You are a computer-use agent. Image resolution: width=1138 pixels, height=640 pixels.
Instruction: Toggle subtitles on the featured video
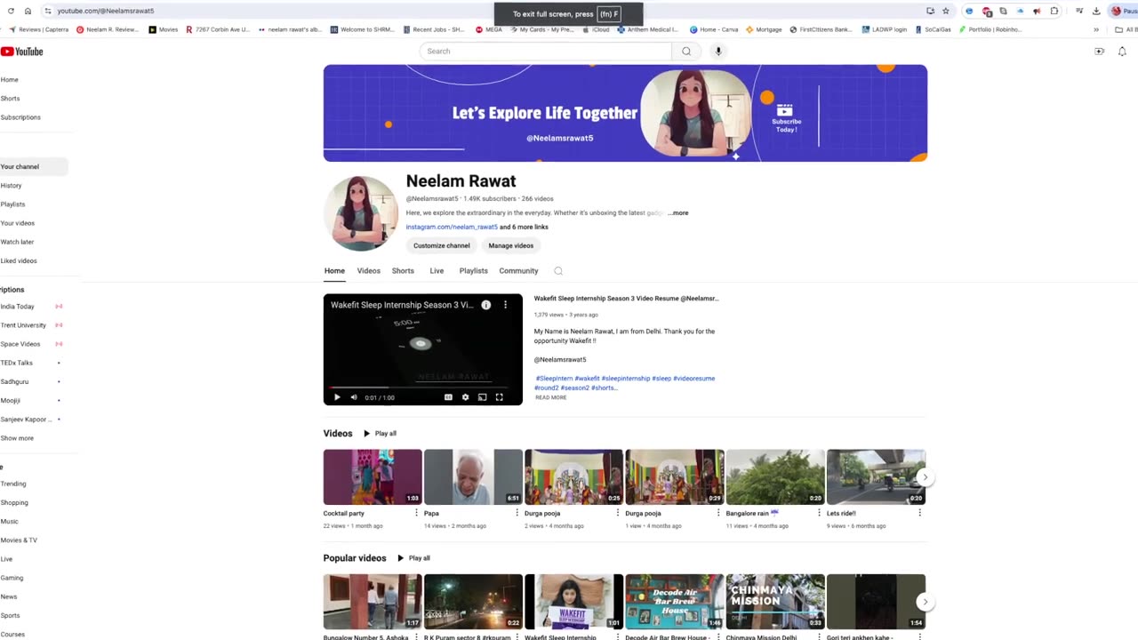coord(448,397)
